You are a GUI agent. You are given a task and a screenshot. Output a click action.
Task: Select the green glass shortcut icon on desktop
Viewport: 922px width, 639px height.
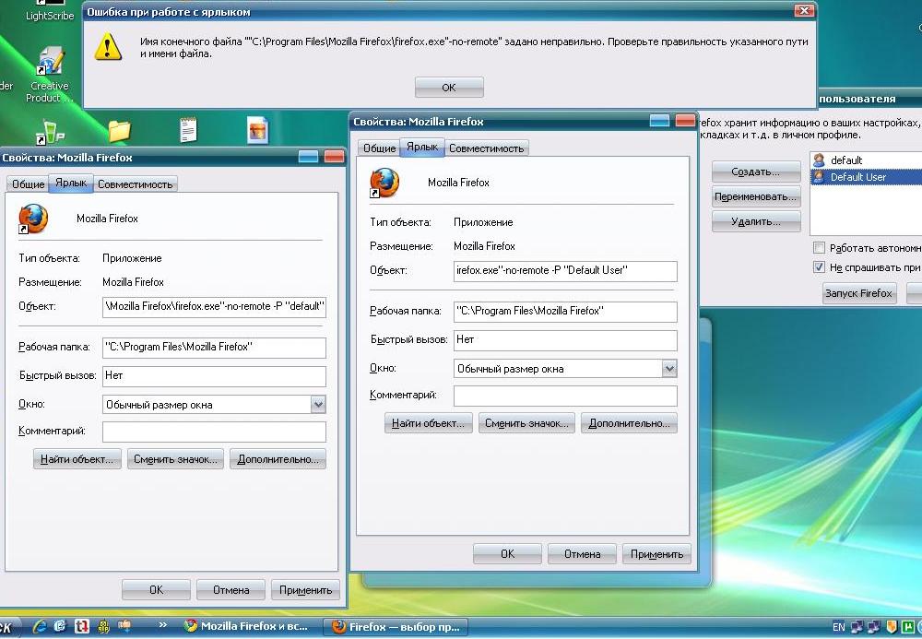(x=50, y=132)
